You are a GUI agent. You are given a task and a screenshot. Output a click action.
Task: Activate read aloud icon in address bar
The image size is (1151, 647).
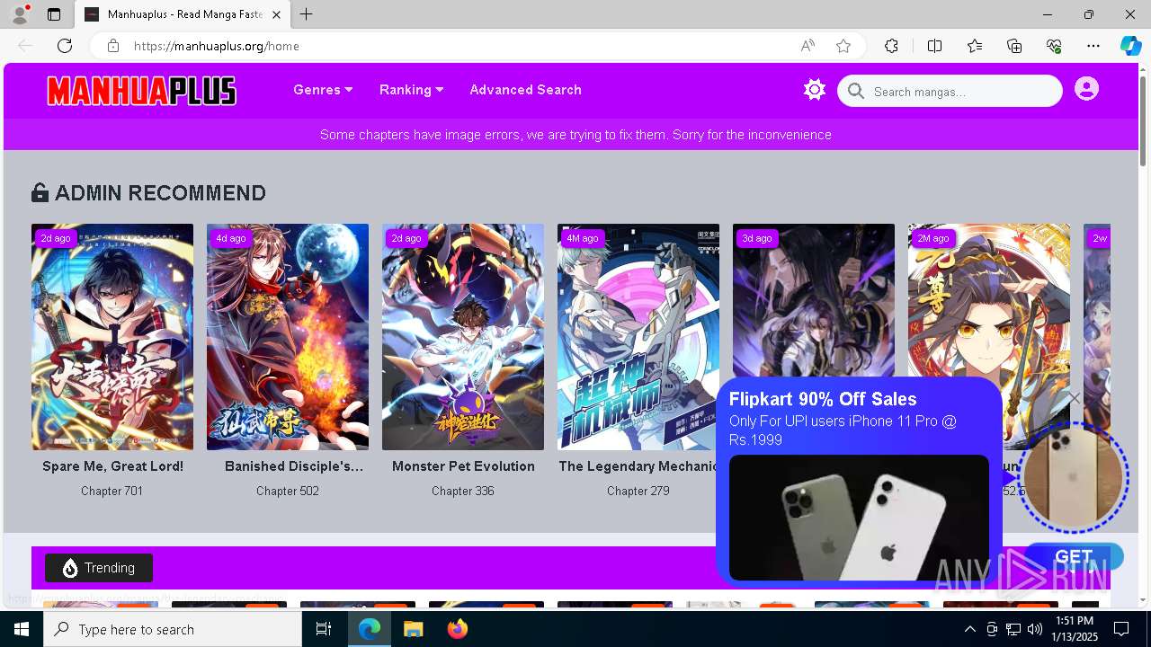click(x=807, y=46)
